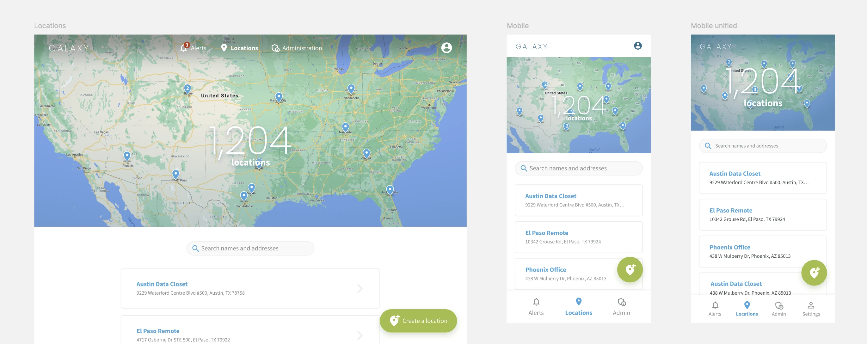Open El Paso Remote chevron arrow
The height and width of the screenshot is (344, 867).
point(360,335)
